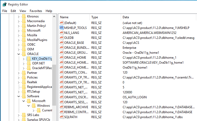Select the ORAMTS_OSCR... value icon
The height and width of the screenshot is (121, 197).
point(61,97)
